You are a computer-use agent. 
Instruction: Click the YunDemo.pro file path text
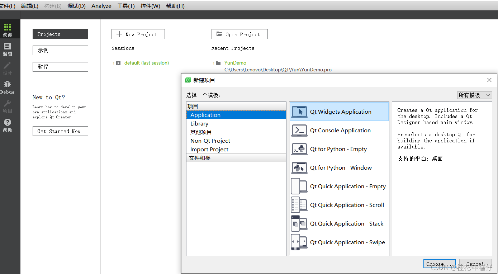pos(278,70)
